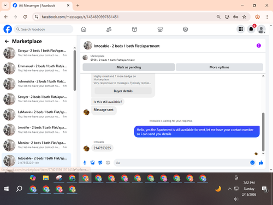Open Chrome zoom magnifier icon
This screenshot has width=273, height=205.
(218, 17)
